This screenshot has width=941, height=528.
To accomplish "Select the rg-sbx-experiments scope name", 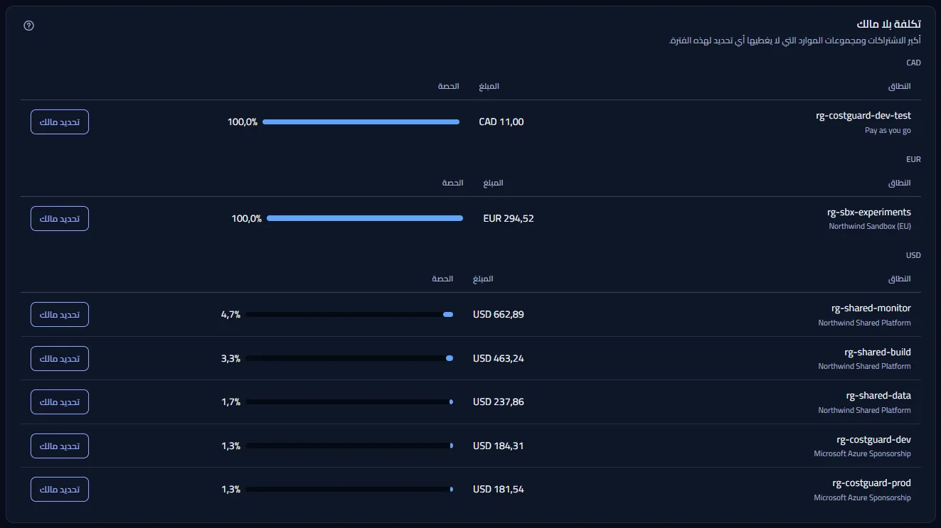I will pyautogui.click(x=869, y=212).
